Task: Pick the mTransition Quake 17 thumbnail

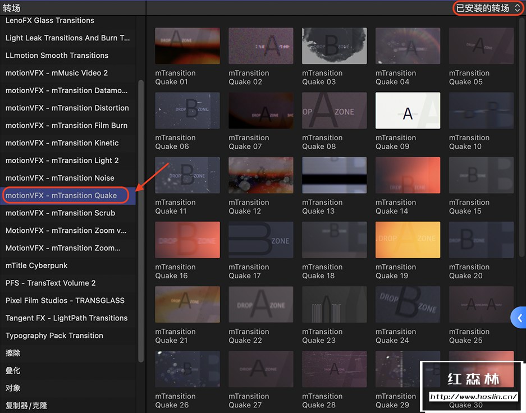Action: 261,240
